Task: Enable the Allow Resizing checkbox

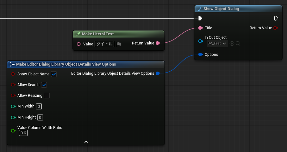Action: click(x=47, y=96)
